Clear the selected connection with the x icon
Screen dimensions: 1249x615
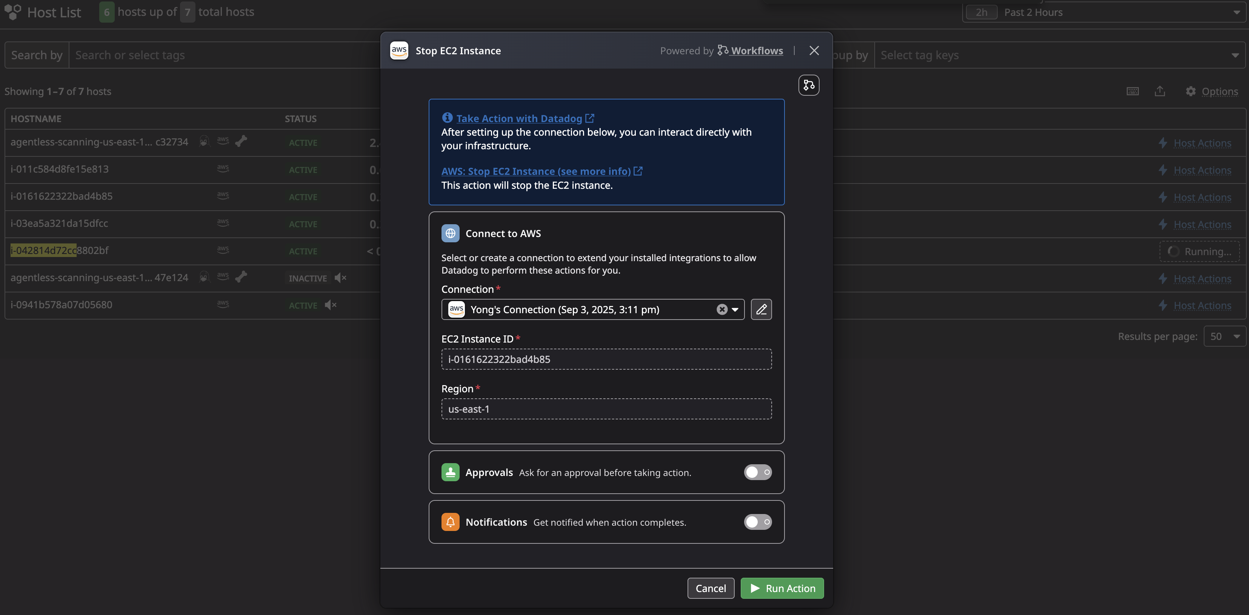tap(721, 309)
